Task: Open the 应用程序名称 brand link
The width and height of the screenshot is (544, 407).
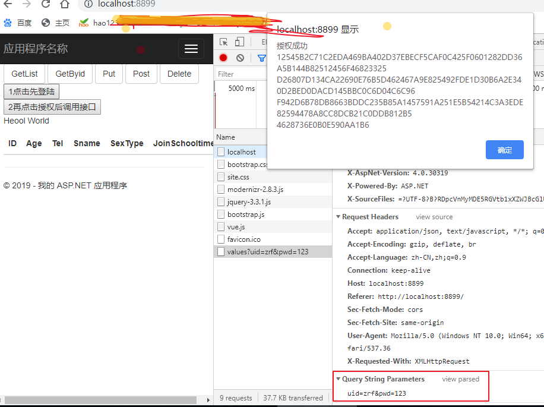Action: pos(36,49)
